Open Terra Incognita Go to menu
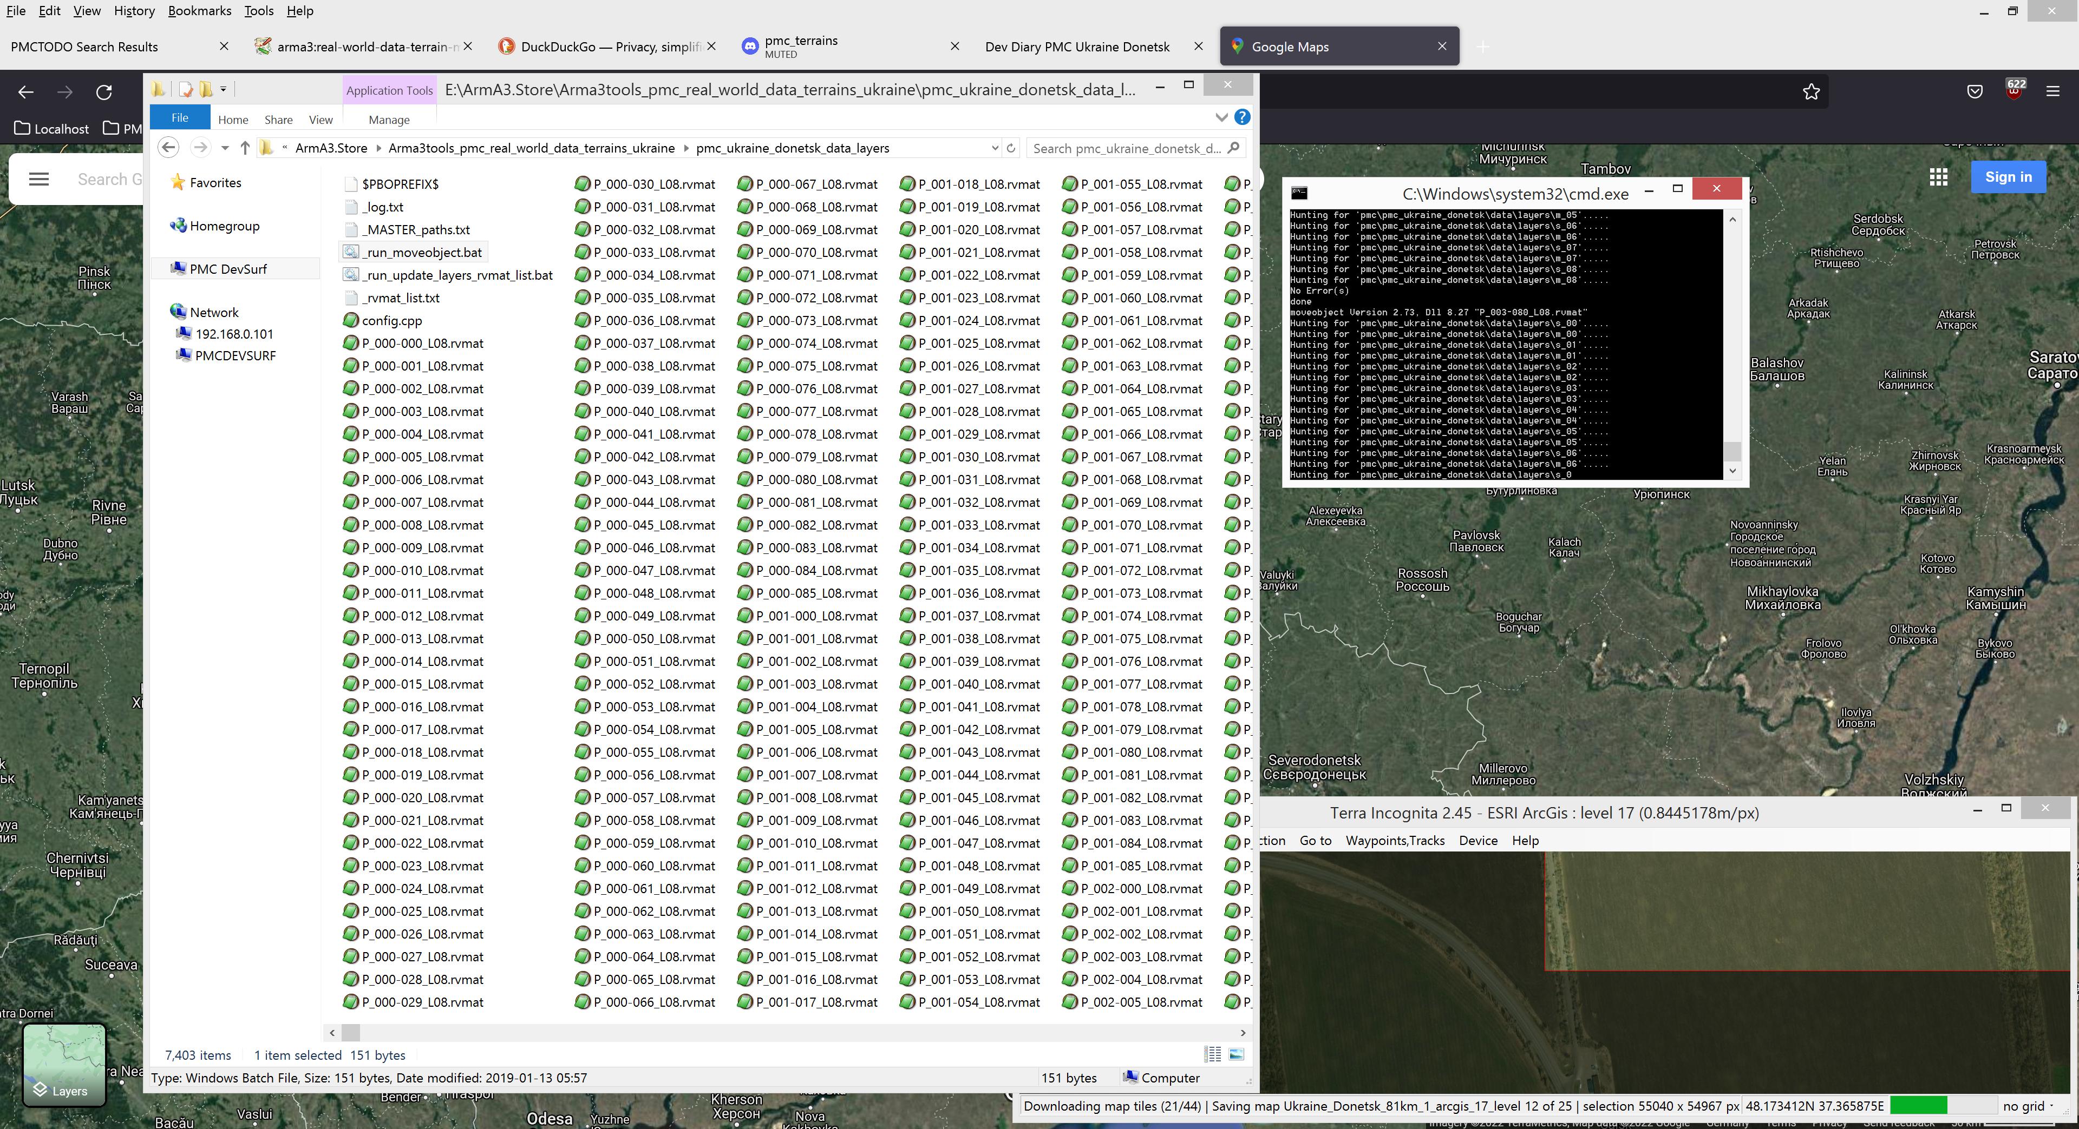Screen dimensions: 2079x1129 click(1316, 840)
